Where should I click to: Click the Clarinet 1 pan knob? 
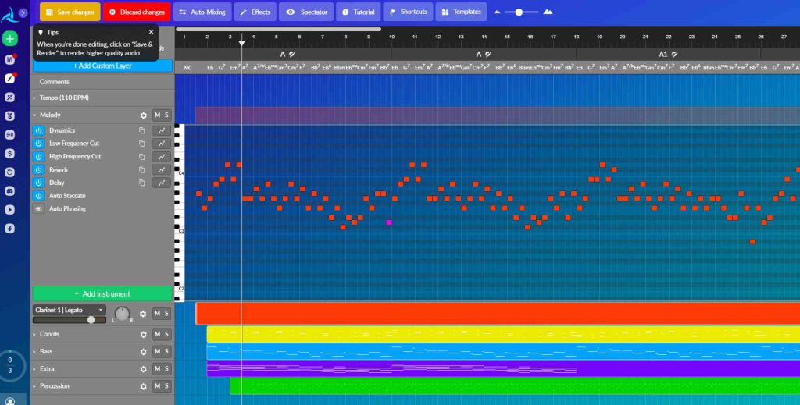coord(122,314)
